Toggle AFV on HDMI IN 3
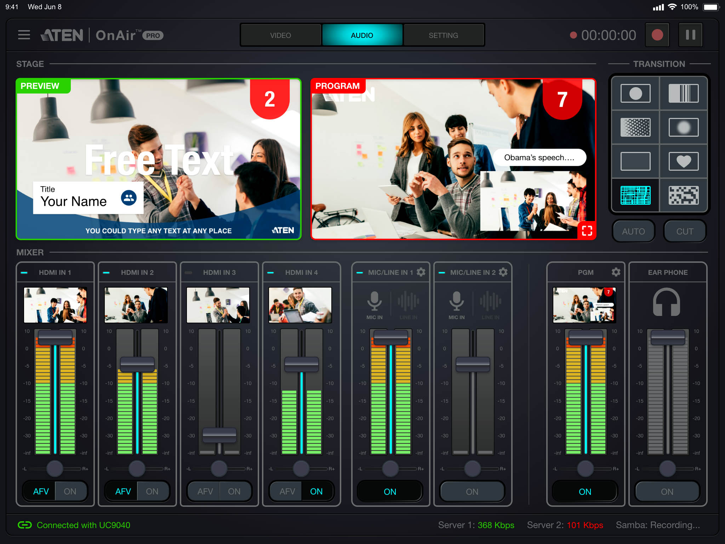 (x=205, y=491)
